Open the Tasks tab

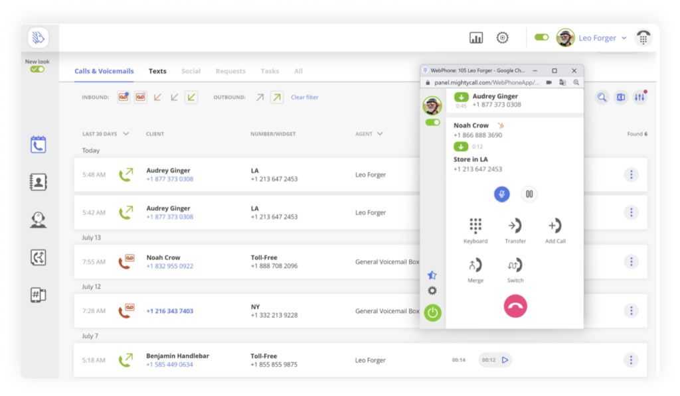270,71
